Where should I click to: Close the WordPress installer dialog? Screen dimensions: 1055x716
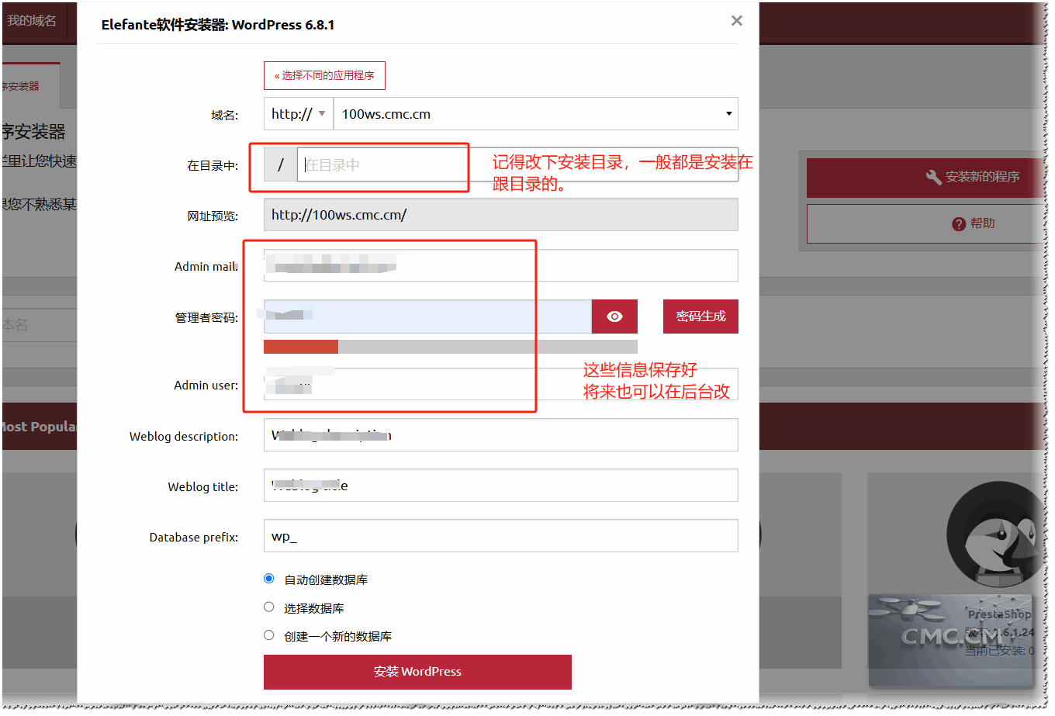click(736, 21)
